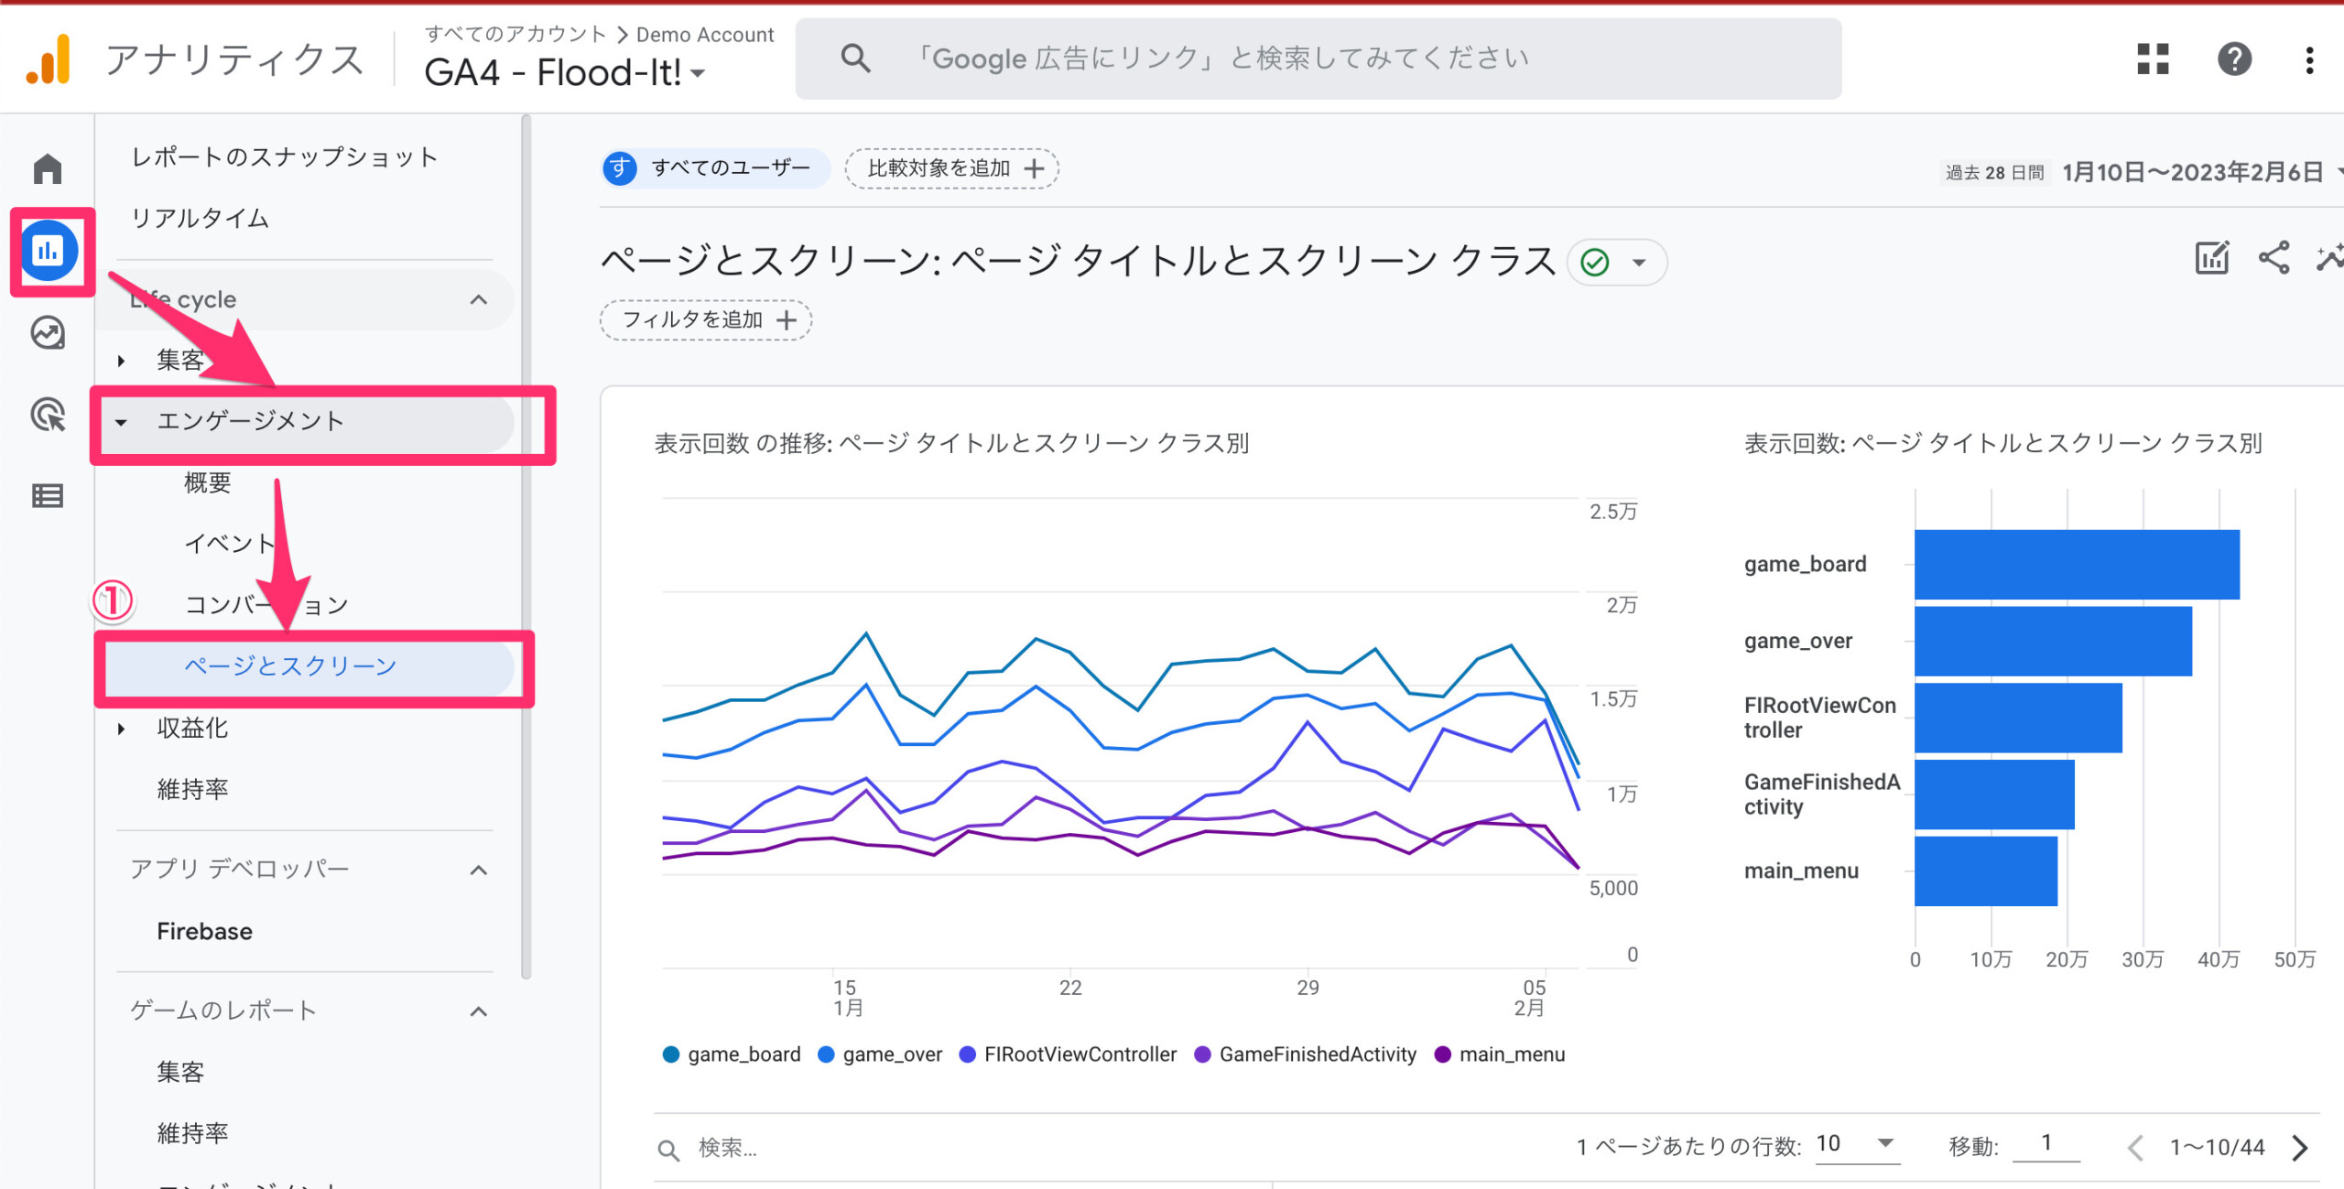Open リアルタイム report
This screenshot has height=1189, width=2344.
pyautogui.click(x=200, y=218)
